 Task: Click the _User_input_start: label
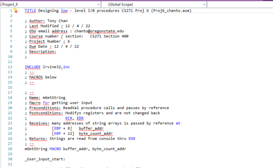(x=45, y=159)
